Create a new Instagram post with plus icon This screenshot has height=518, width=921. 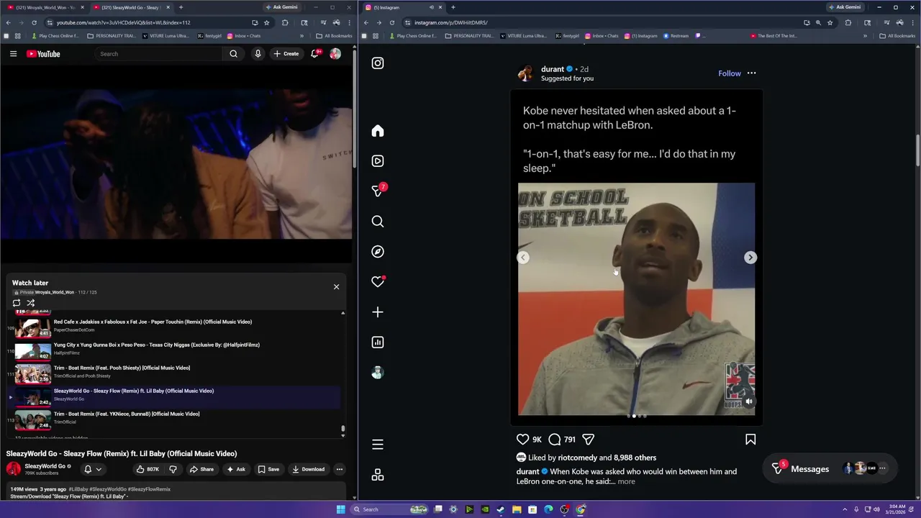coord(378,312)
